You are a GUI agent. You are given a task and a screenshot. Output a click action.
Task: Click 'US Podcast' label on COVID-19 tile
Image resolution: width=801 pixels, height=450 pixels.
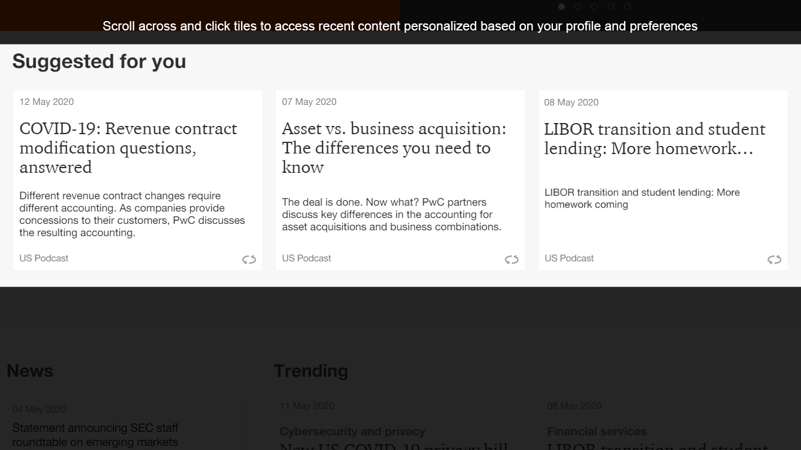click(x=44, y=258)
